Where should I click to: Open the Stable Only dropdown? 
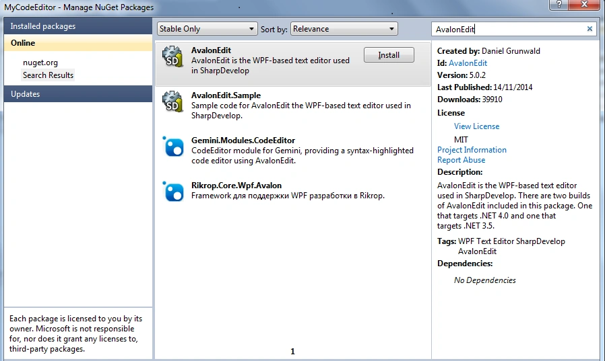click(x=208, y=29)
